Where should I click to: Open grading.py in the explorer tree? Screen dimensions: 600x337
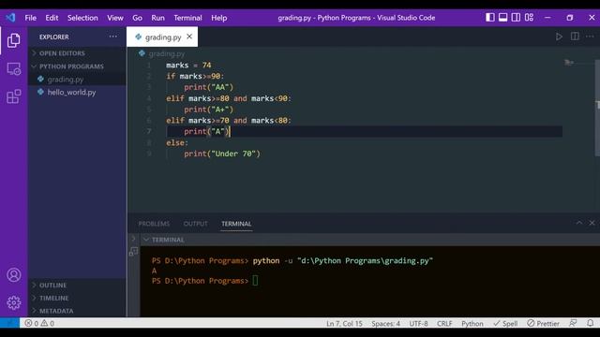click(x=77, y=80)
